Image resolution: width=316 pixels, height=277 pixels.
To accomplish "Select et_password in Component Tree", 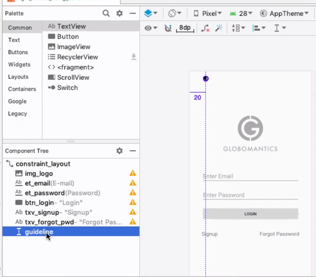I will 71,193.
